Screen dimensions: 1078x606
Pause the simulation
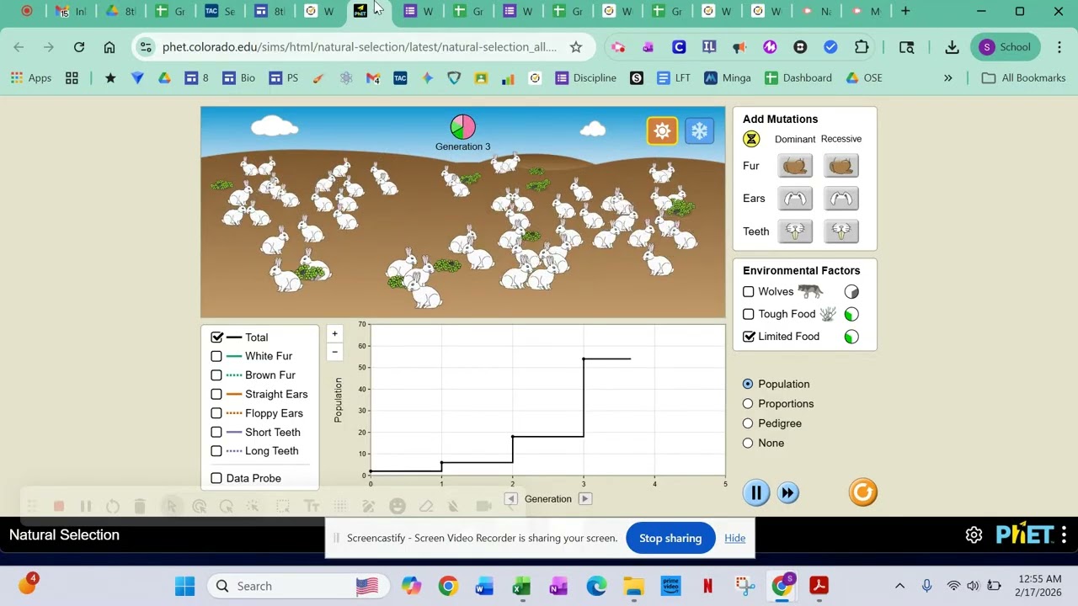pos(756,493)
